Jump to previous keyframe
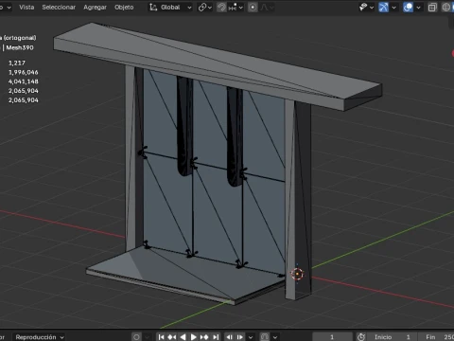Image resolution: width=454 pixels, height=341 pixels. pyautogui.click(x=172, y=337)
